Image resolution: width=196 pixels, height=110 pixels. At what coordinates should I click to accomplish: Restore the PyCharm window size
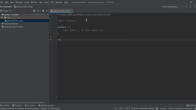[x=191, y=2]
